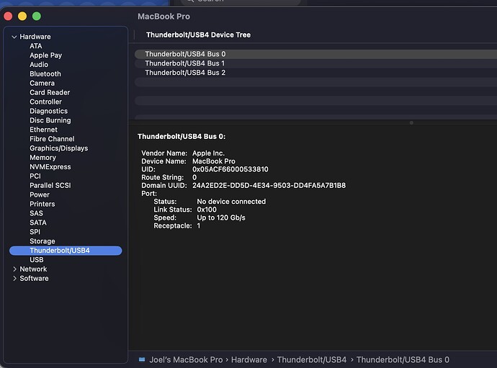The height and width of the screenshot is (368, 497).
Task: Select Memory in the sidebar
Action: (x=42, y=158)
